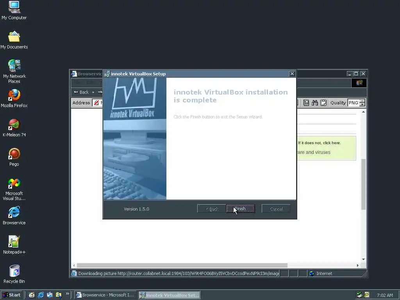This screenshot has width=400, height=300.
Task: Click the scroll up arrow in Browservice window
Action: pyautogui.click(x=363, y=112)
